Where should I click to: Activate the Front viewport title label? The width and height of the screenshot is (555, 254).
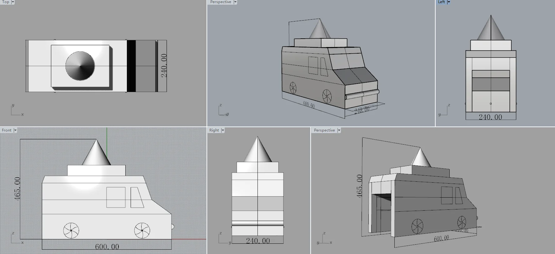point(7,130)
